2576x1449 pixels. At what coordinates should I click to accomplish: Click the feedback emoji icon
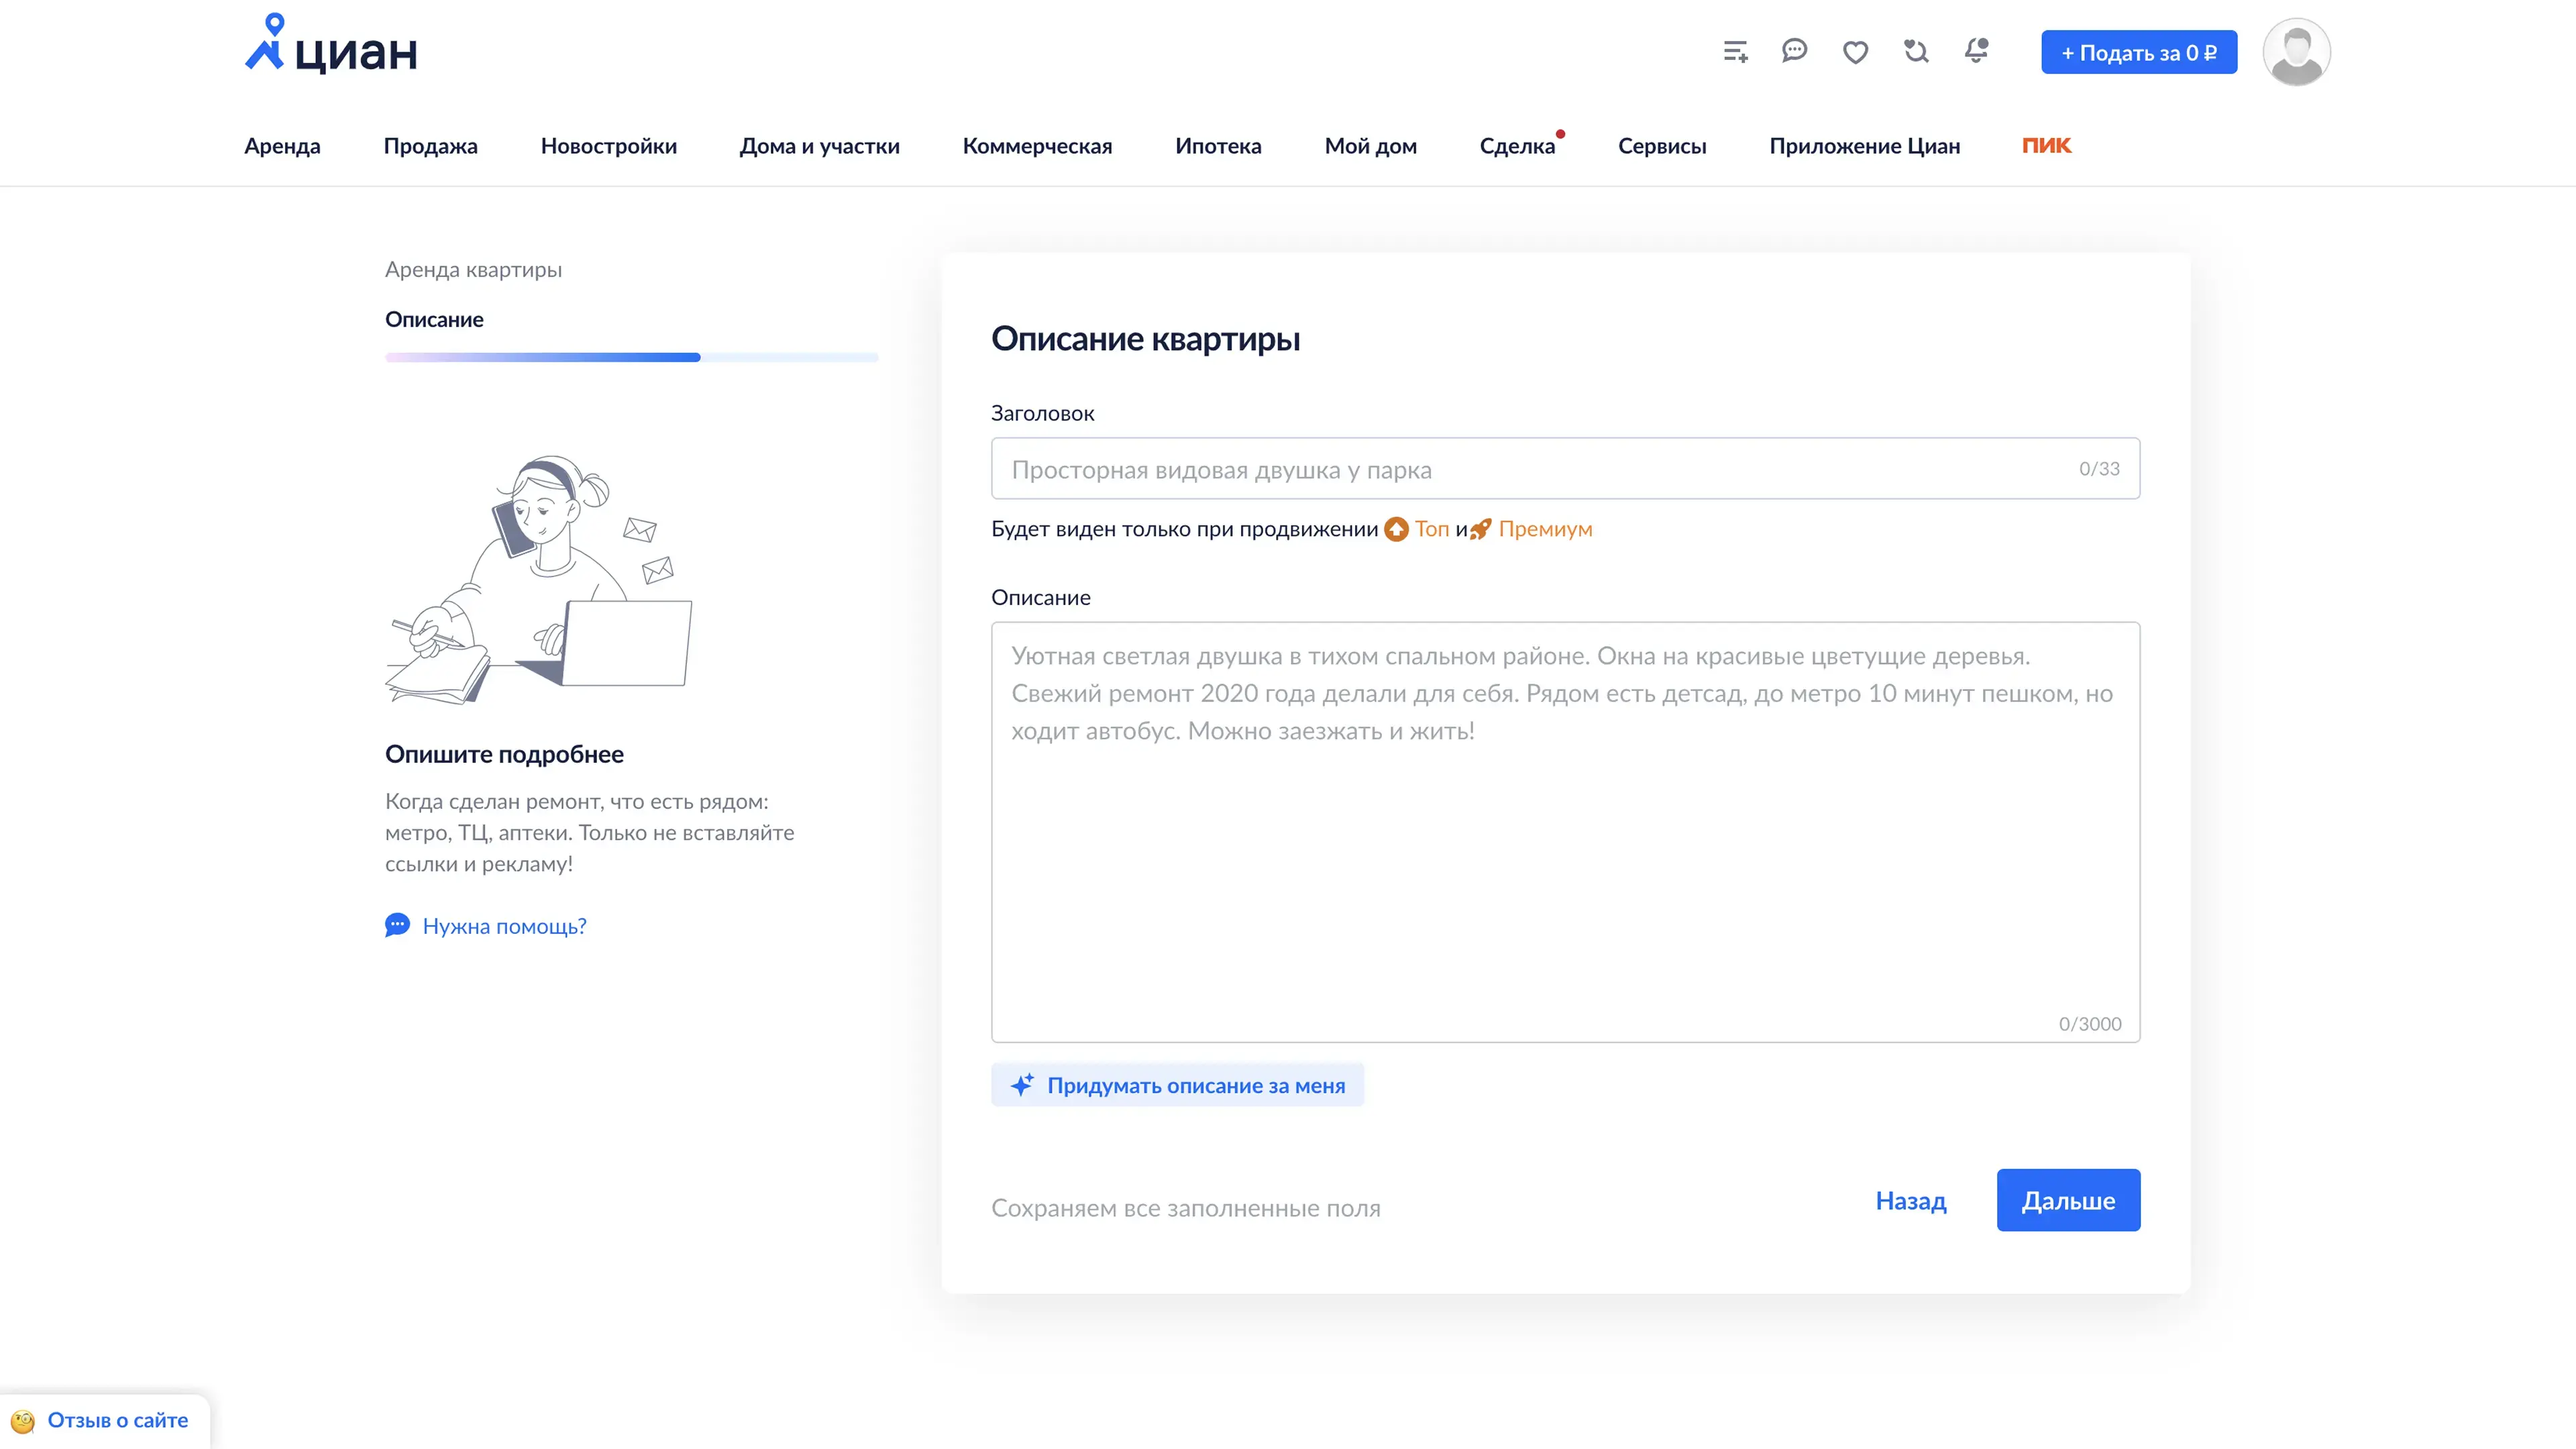pos(22,1421)
